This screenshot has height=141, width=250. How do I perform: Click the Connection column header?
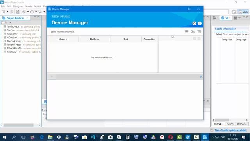coord(149,39)
